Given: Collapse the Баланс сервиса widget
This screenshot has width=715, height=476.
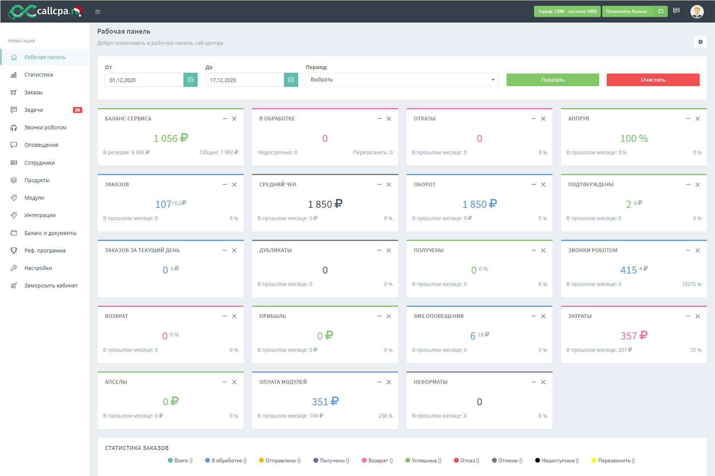Looking at the screenshot, I should (225, 119).
